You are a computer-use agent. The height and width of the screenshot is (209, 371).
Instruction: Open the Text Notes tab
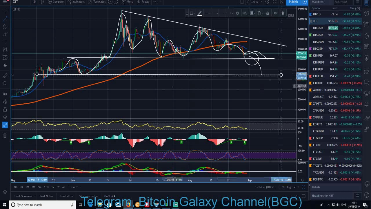[x=46, y=196]
